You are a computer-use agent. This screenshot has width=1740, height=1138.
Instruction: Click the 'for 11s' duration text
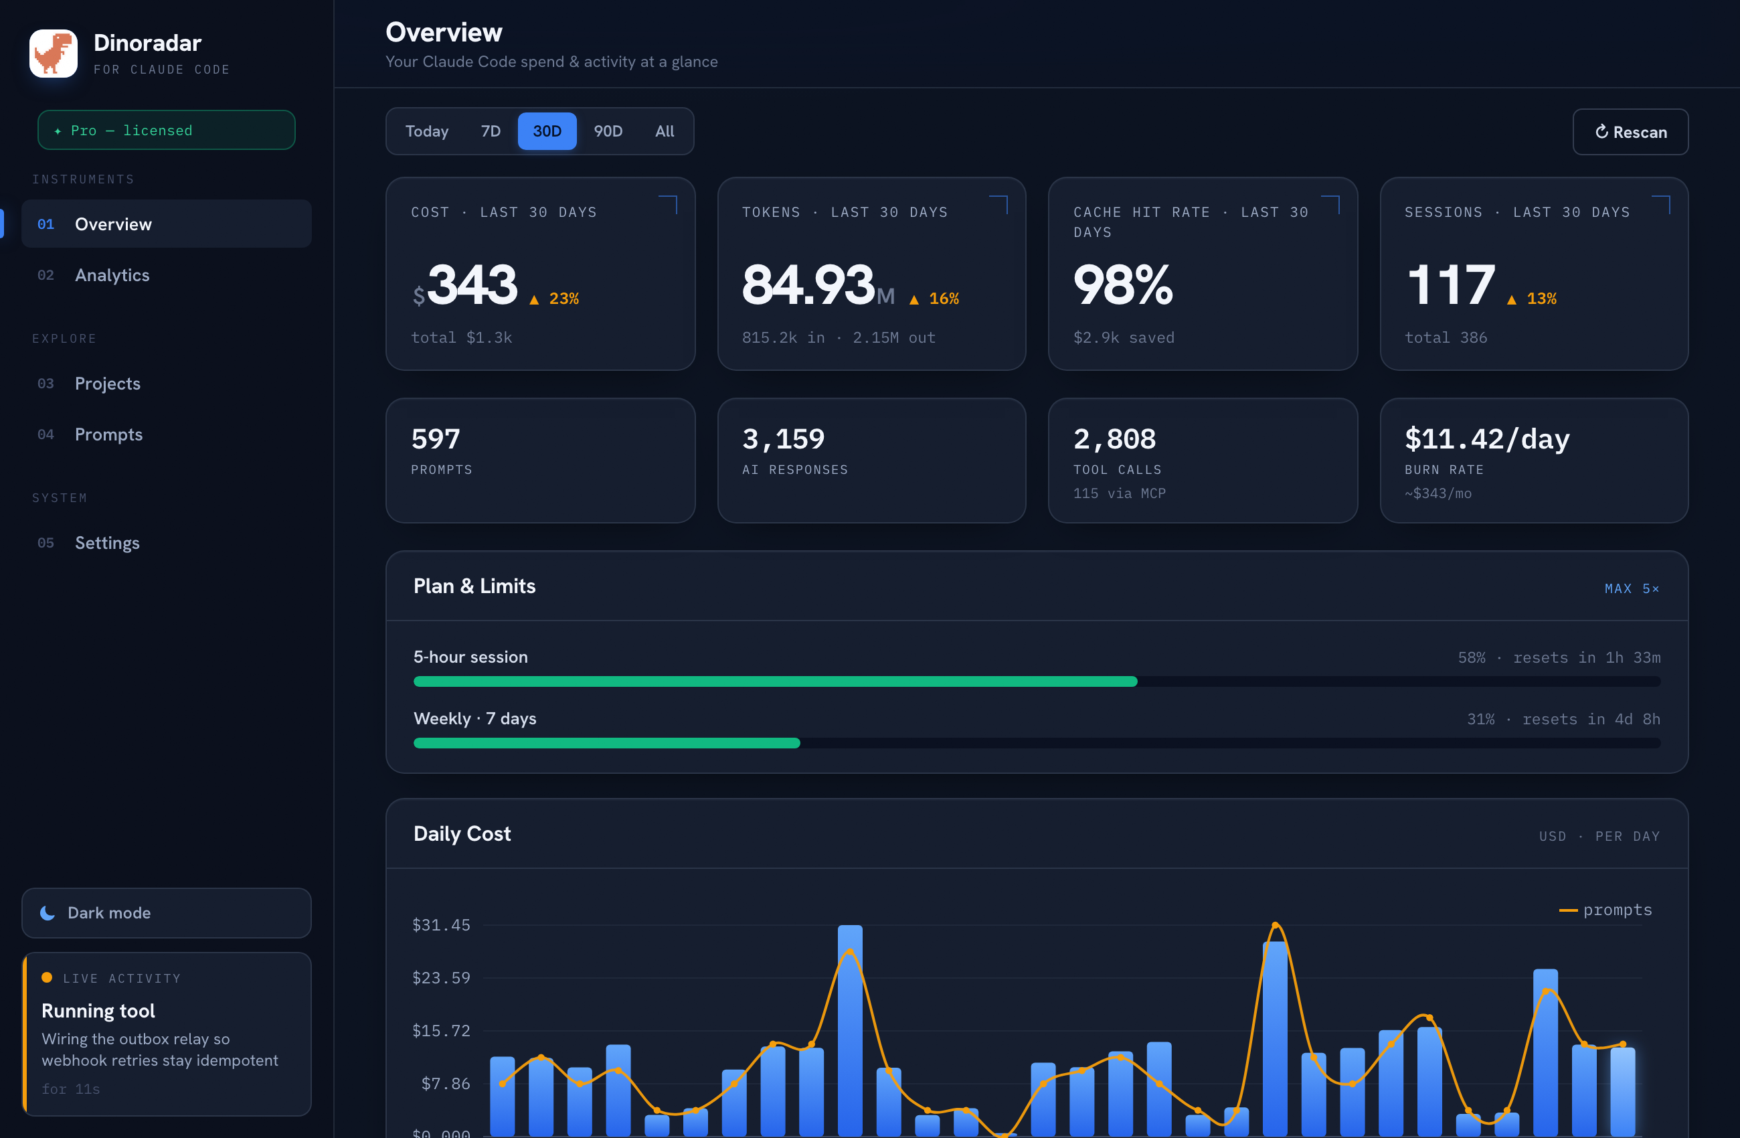point(71,1088)
